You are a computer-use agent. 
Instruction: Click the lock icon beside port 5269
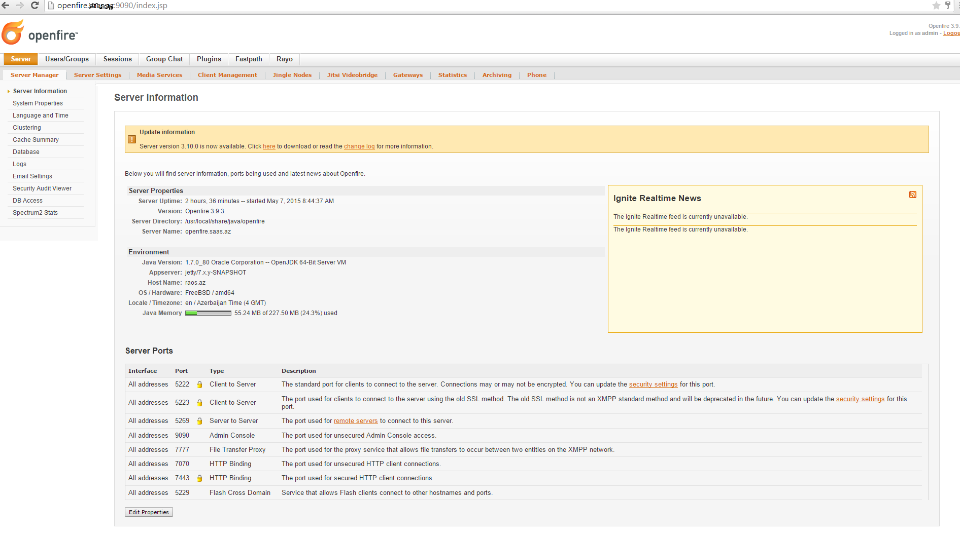(x=199, y=421)
